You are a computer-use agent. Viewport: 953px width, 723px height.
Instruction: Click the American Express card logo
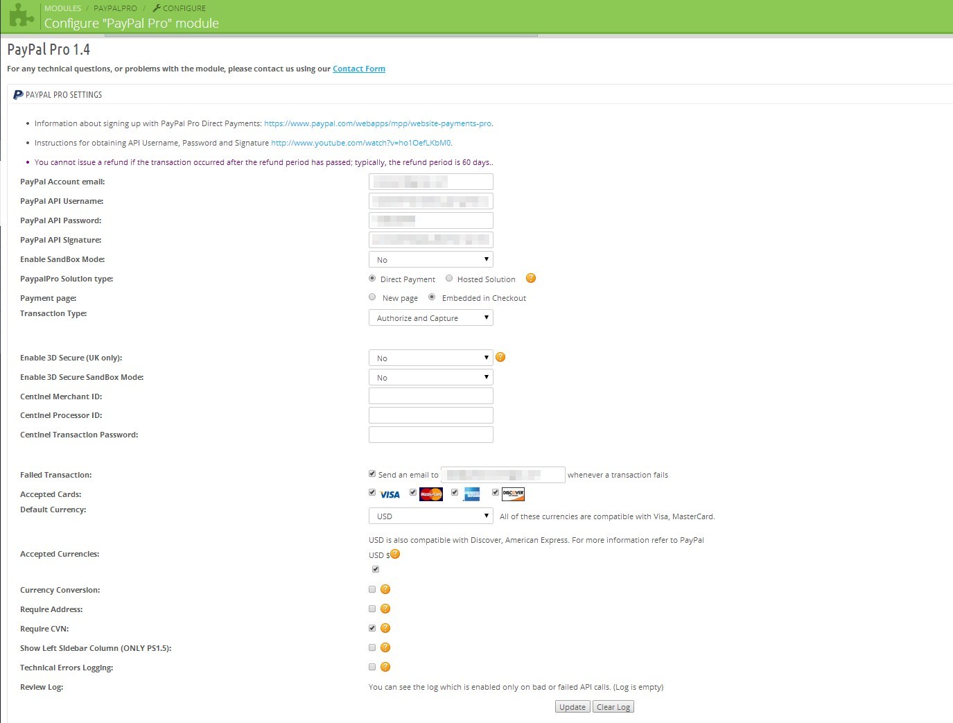[472, 494]
